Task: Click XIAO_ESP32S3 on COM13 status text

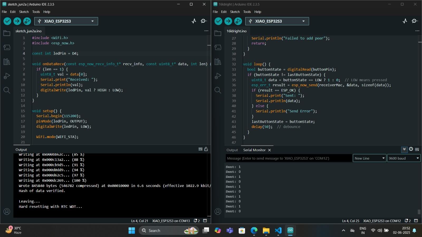Action: coord(171,221)
